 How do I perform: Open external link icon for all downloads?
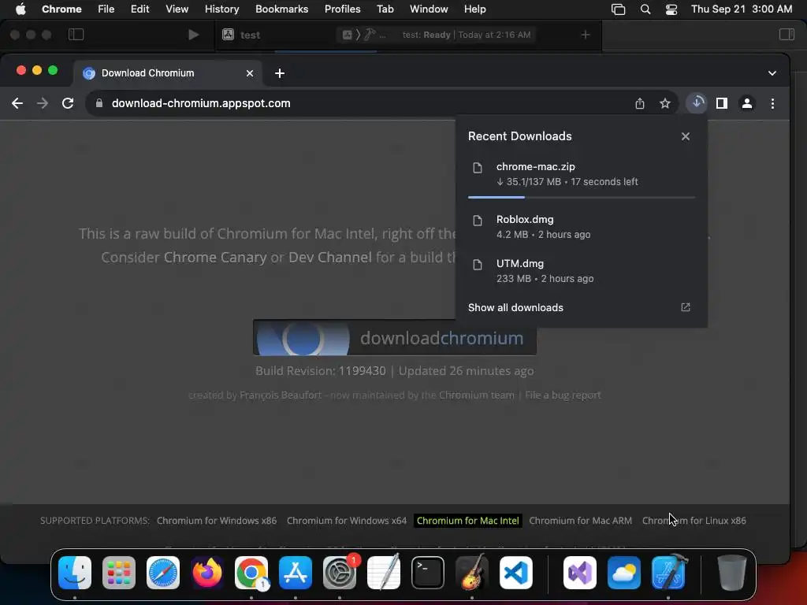click(x=685, y=307)
